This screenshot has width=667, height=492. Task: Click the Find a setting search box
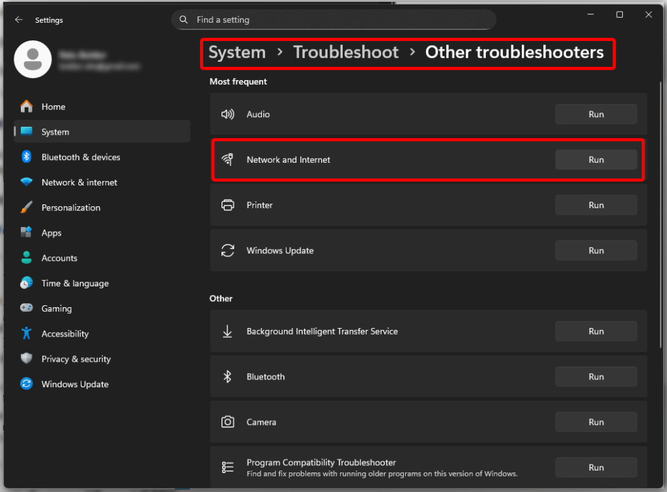(333, 20)
